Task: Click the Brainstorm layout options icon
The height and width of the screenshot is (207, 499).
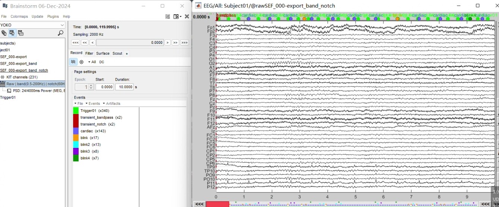Action: pyautogui.click(x=168, y=17)
